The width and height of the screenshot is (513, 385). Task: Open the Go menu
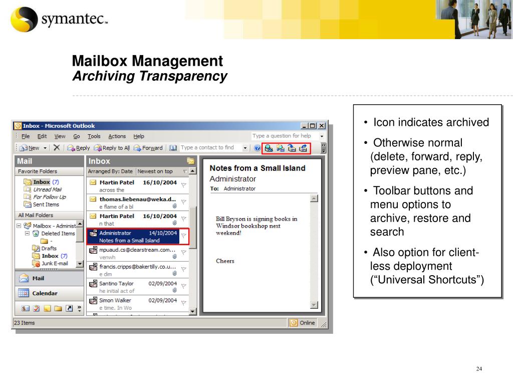coord(77,136)
